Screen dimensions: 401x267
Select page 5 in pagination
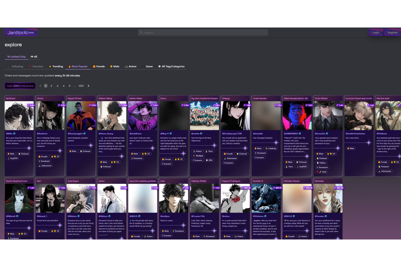coord(70,86)
